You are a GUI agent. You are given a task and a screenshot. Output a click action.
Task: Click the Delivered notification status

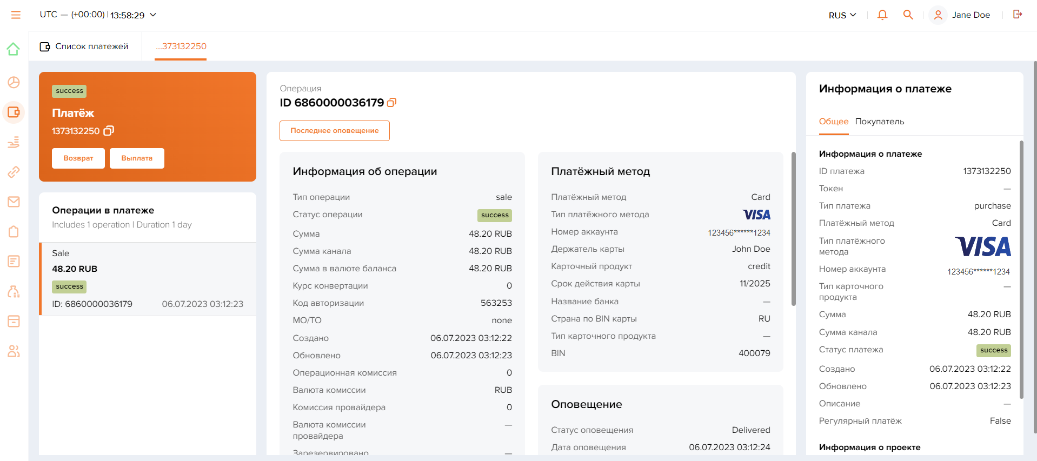tap(751, 430)
